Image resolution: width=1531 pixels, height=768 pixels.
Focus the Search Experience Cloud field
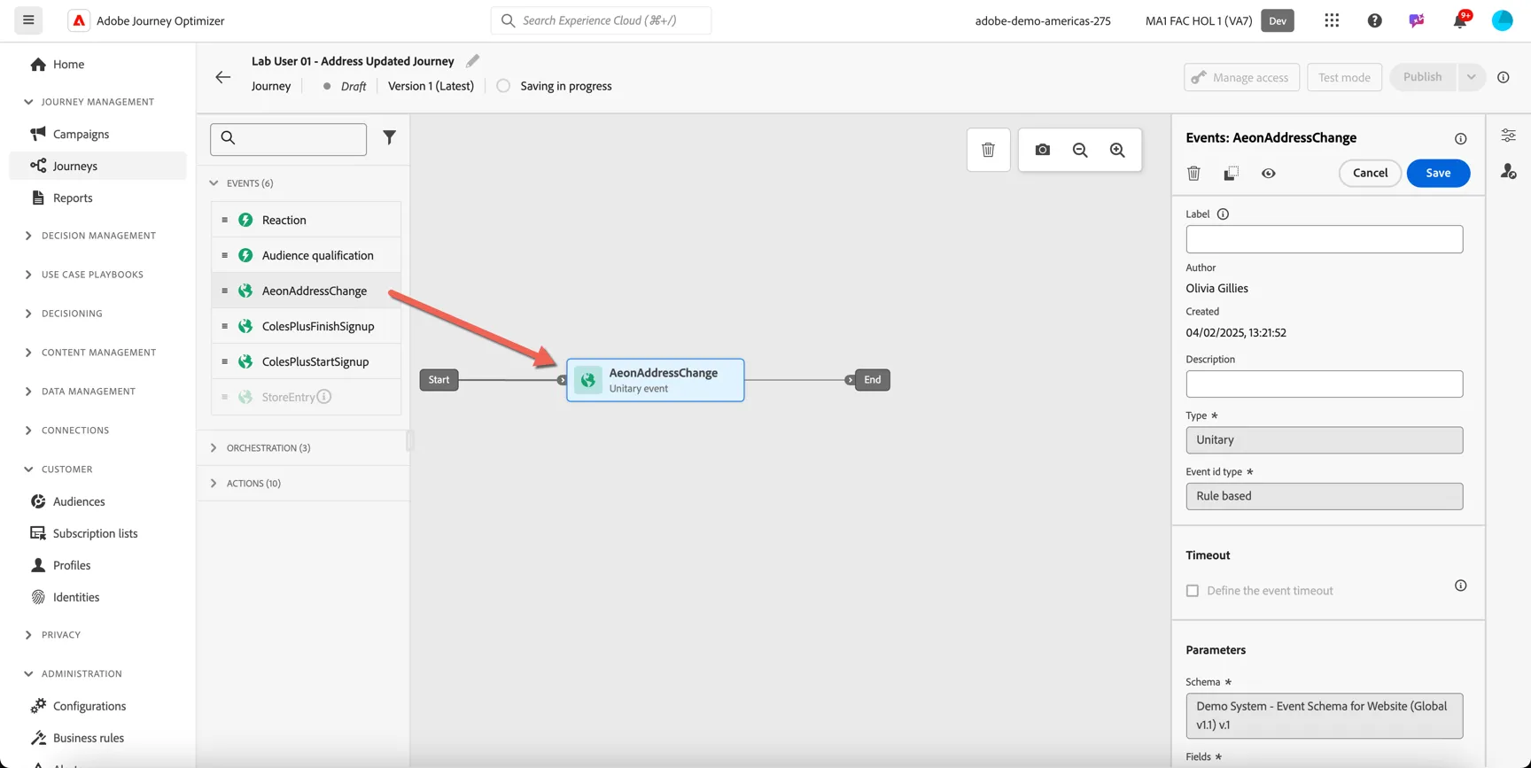click(x=601, y=20)
